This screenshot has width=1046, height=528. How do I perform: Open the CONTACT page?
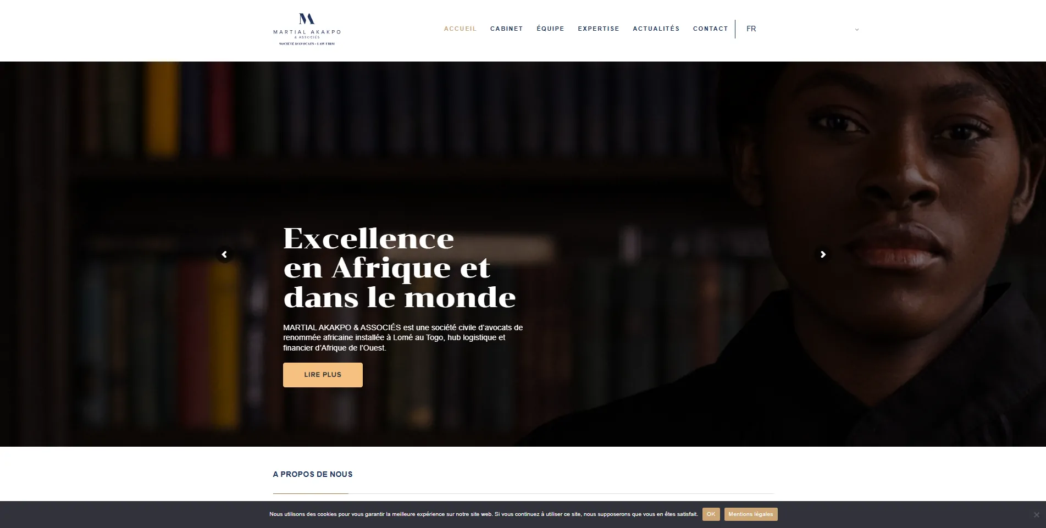(710, 29)
